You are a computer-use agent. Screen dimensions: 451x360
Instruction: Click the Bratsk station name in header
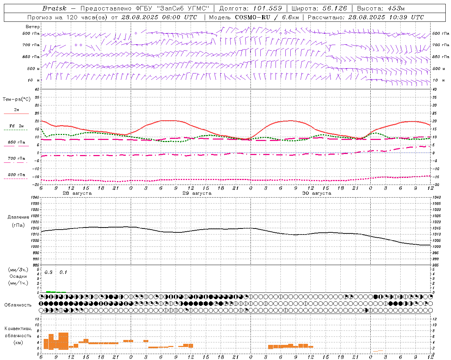pos(54,8)
